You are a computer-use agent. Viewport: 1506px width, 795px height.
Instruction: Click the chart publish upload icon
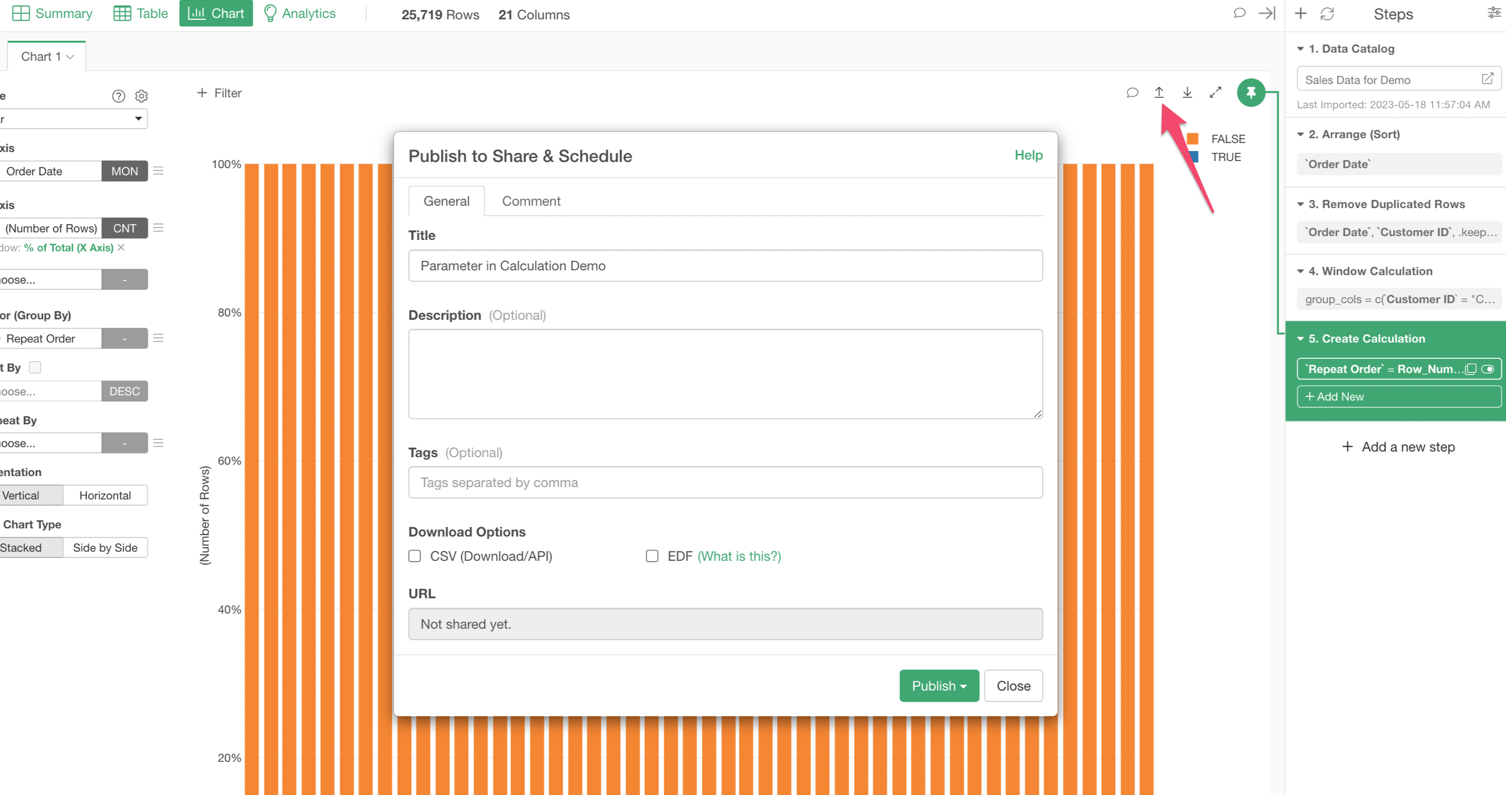1159,92
